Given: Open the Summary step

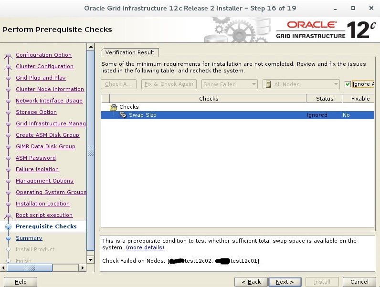Looking at the screenshot, I should [x=29, y=238].
